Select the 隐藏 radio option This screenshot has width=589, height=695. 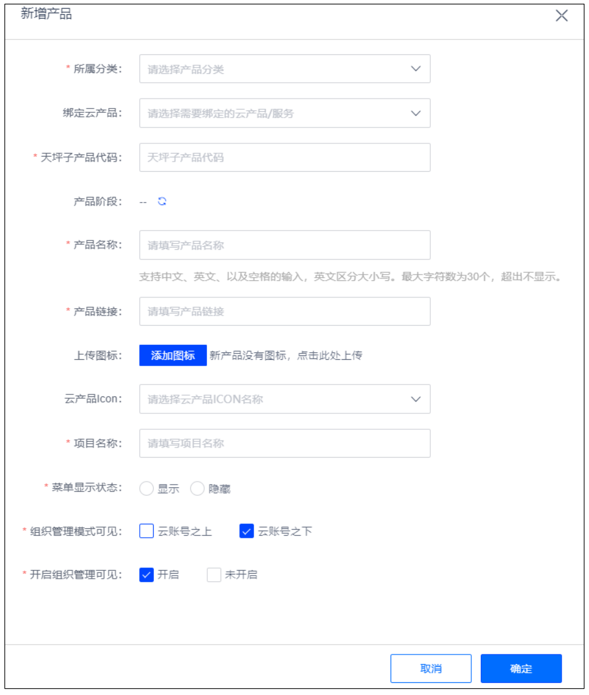pos(197,489)
